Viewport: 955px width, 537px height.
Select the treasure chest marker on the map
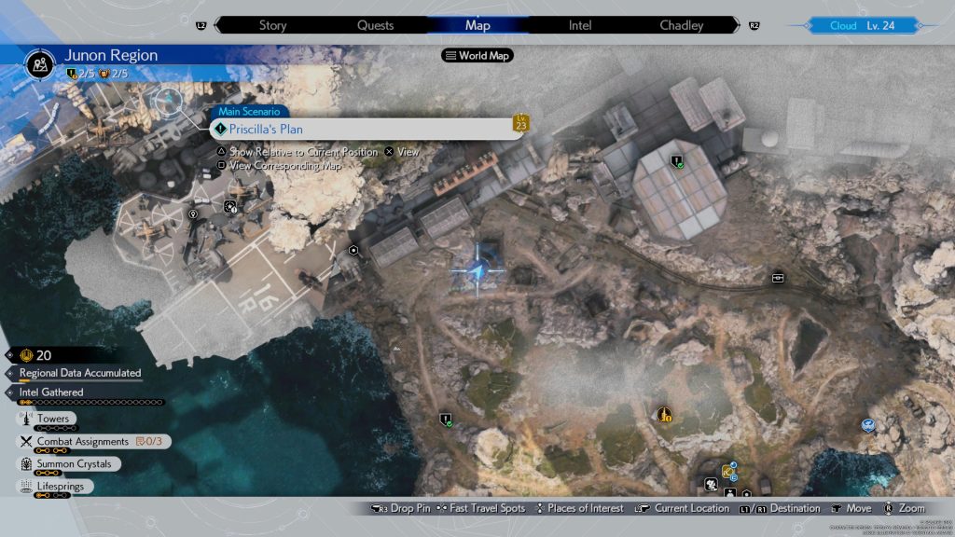point(778,277)
